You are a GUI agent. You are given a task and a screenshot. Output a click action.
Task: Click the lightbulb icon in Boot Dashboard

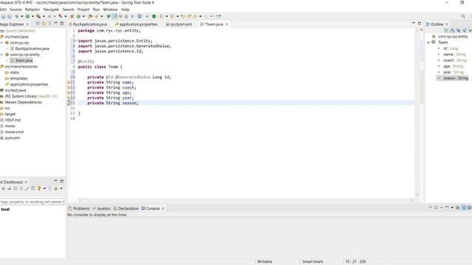coord(39,188)
